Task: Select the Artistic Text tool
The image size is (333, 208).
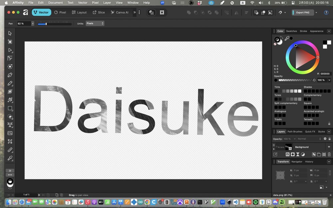Action: 10,125
